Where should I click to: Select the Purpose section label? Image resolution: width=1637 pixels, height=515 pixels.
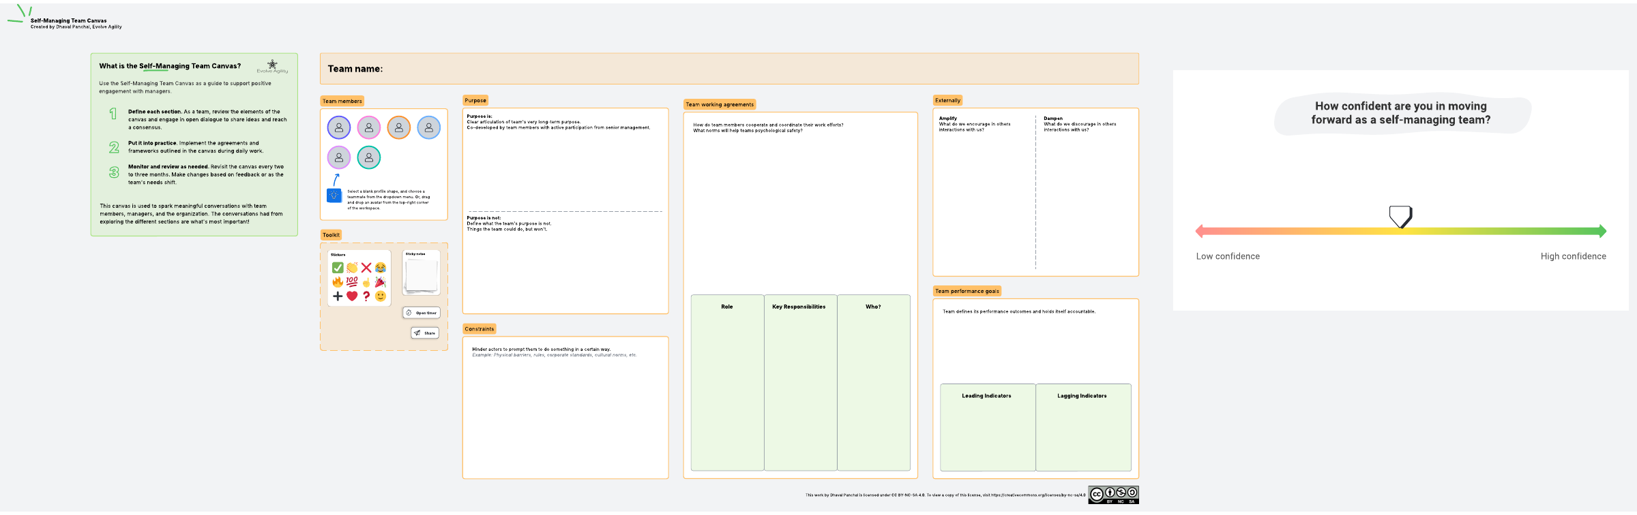pyautogui.click(x=475, y=100)
